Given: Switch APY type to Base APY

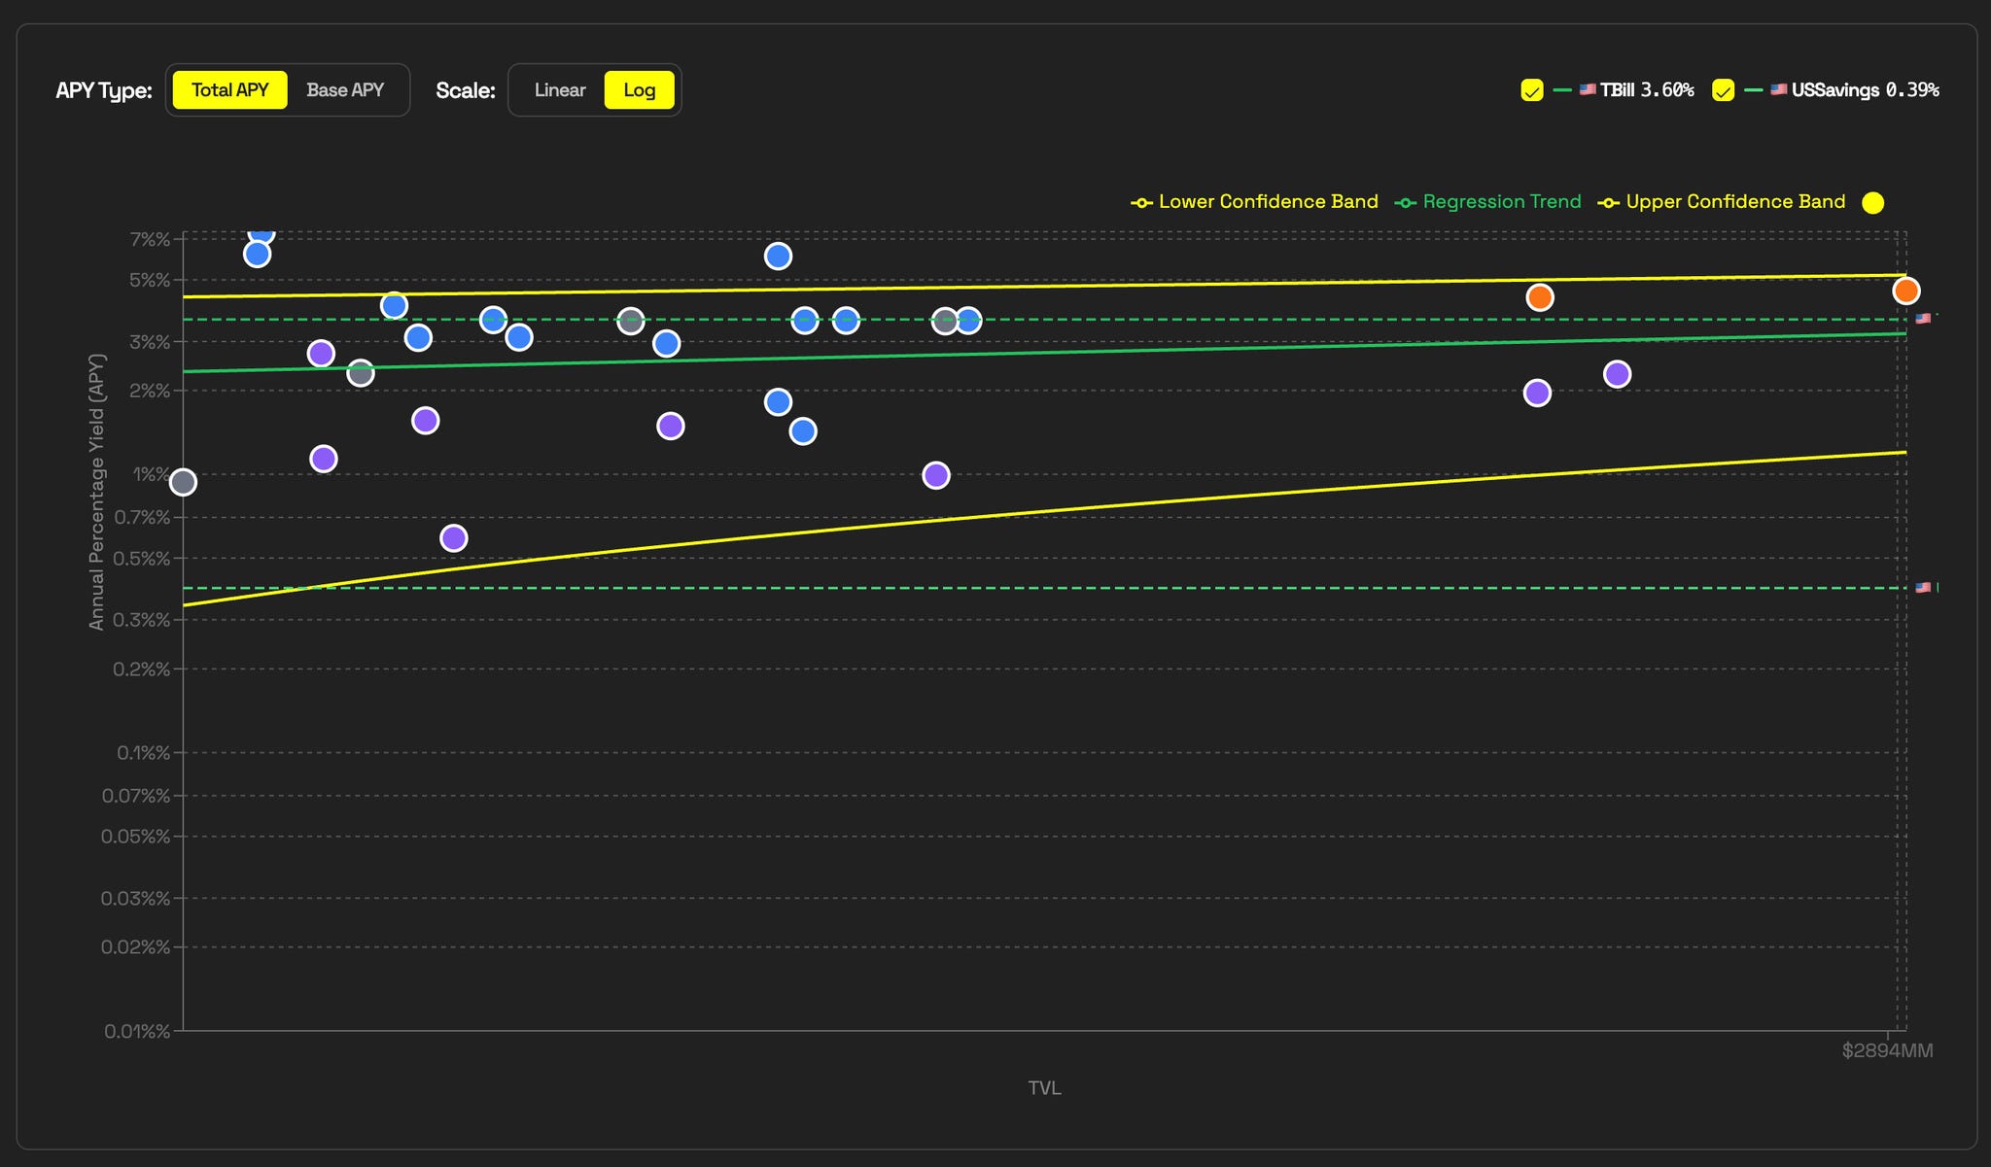Looking at the screenshot, I should (345, 90).
